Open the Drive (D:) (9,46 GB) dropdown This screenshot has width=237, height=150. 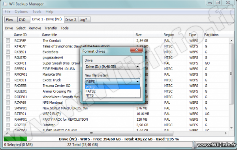click(113, 66)
